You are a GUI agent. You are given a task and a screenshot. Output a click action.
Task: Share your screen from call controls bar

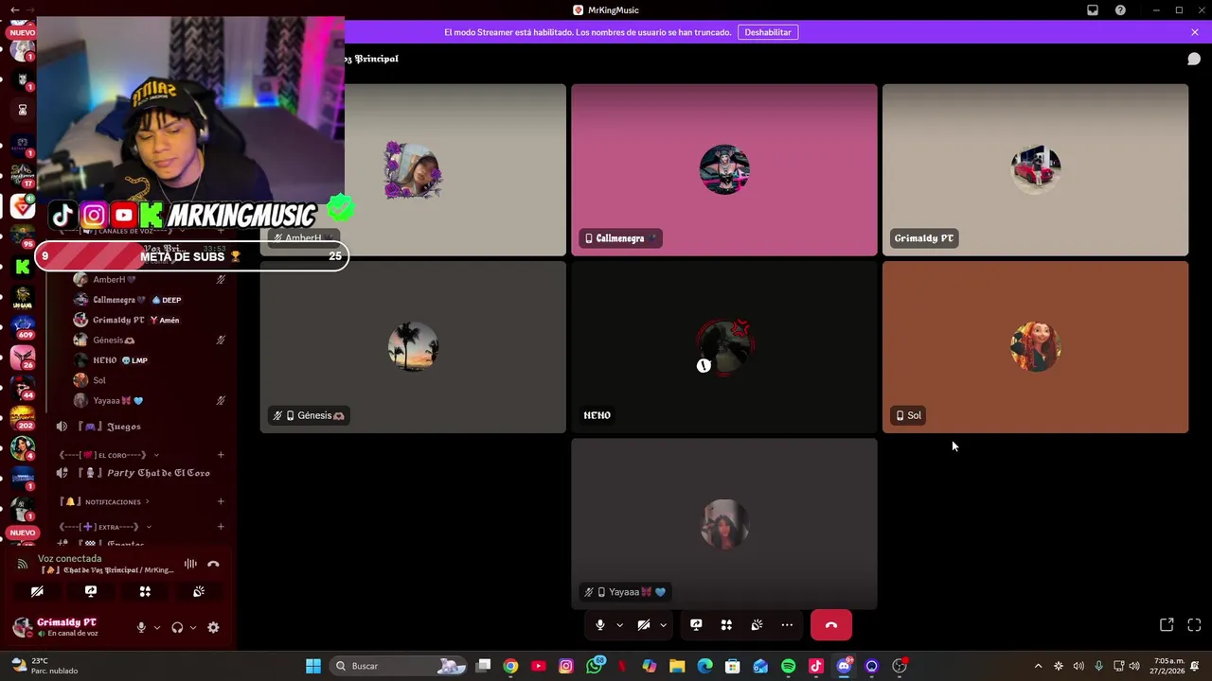(696, 625)
